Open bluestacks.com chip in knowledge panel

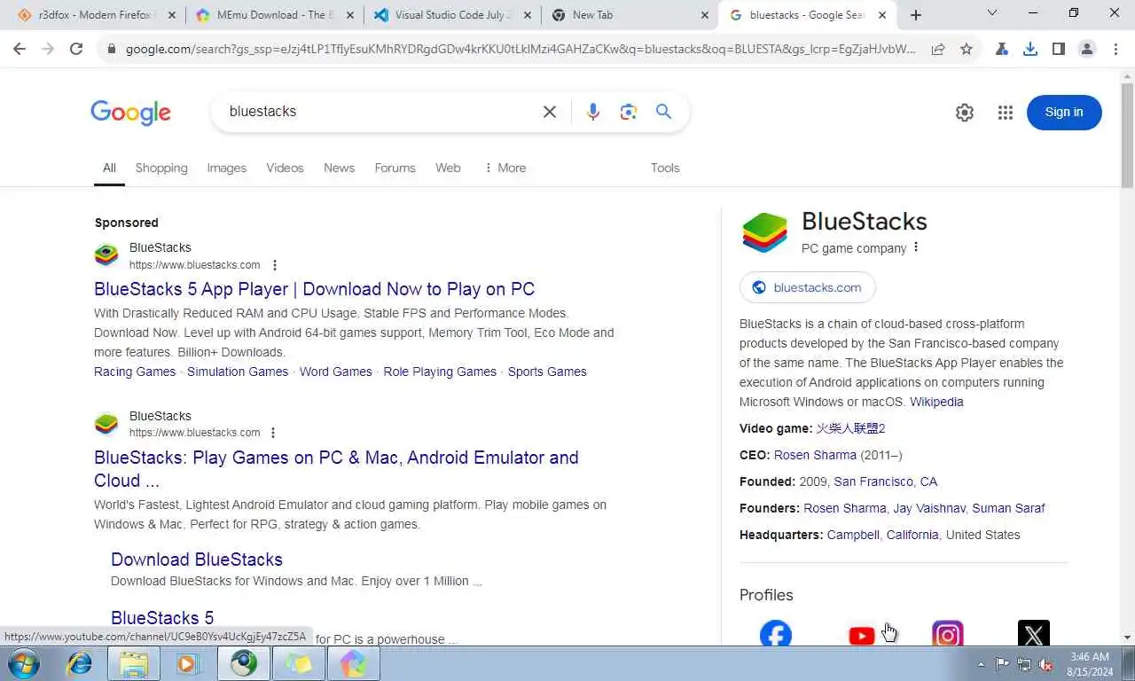coord(807,287)
